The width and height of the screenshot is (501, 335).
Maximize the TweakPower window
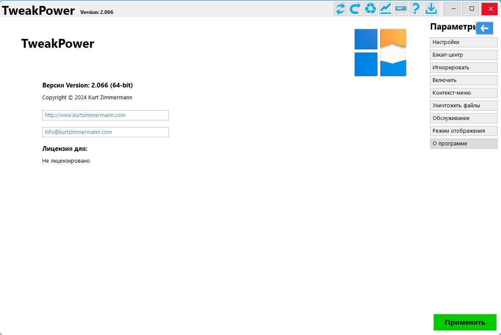471,8
